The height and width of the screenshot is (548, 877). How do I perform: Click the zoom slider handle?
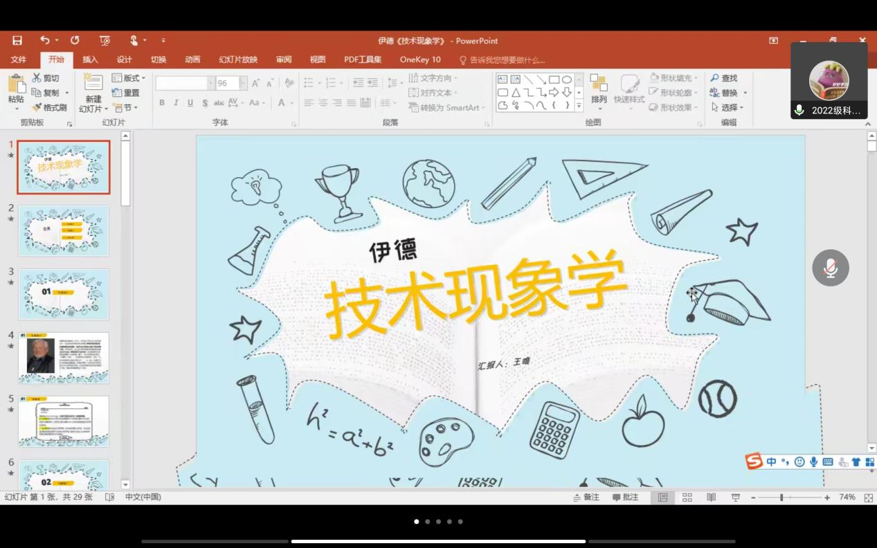tap(781, 497)
